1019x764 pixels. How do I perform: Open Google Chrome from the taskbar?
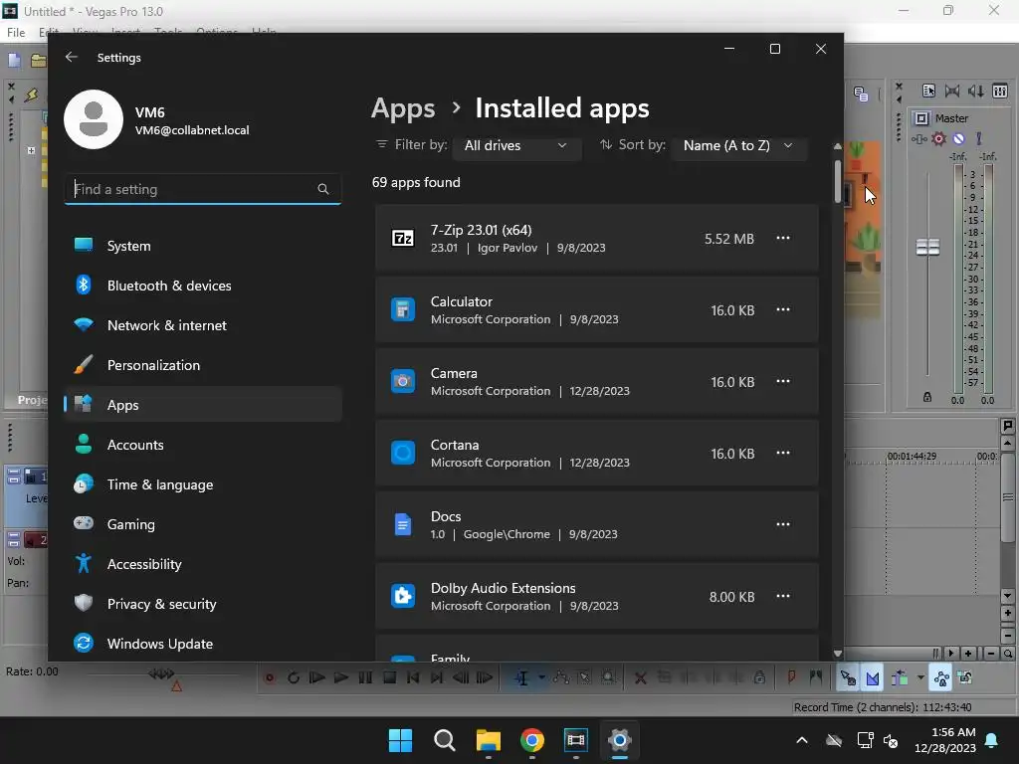[532, 740]
